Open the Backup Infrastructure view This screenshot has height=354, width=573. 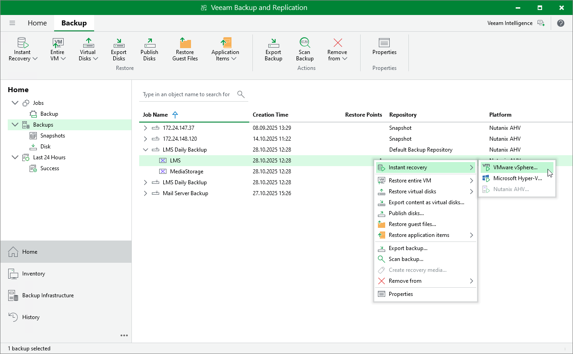[x=48, y=295]
